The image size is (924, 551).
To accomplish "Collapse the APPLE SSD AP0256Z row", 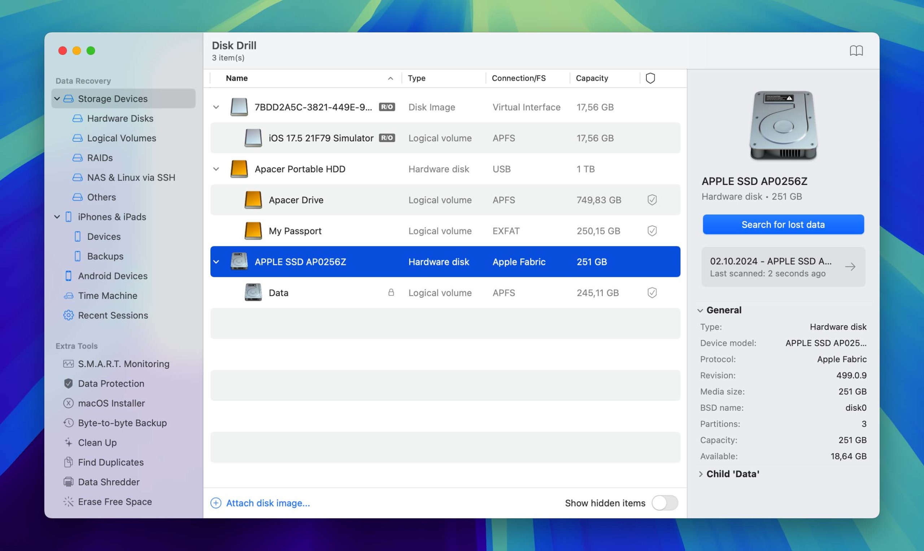I will pyautogui.click(x=216, y=262).
